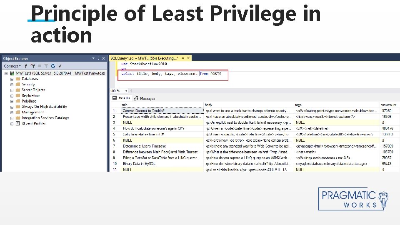Click the Security folder icon
The width and height of the screenshot is (400, 225).
[18, 85]
